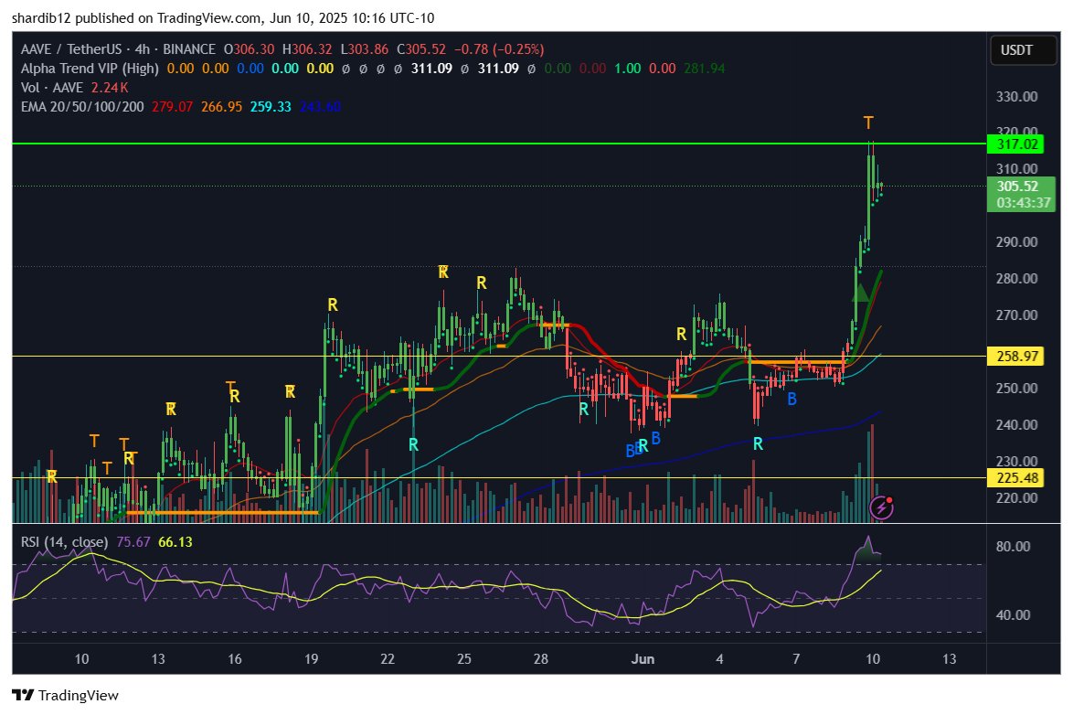Select the Vol · AAVE legend

click(52, 88)
